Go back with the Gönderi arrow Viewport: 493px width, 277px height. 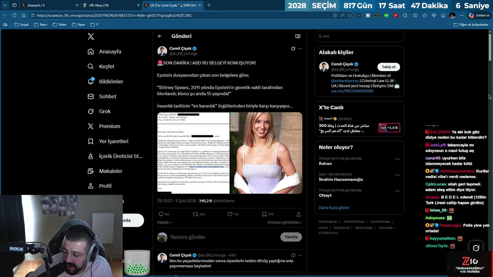click(159, 36)
